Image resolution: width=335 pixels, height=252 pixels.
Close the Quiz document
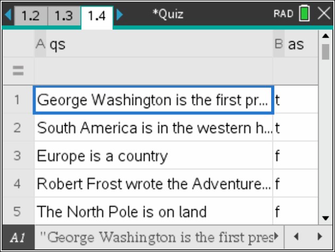pos(323,14)
